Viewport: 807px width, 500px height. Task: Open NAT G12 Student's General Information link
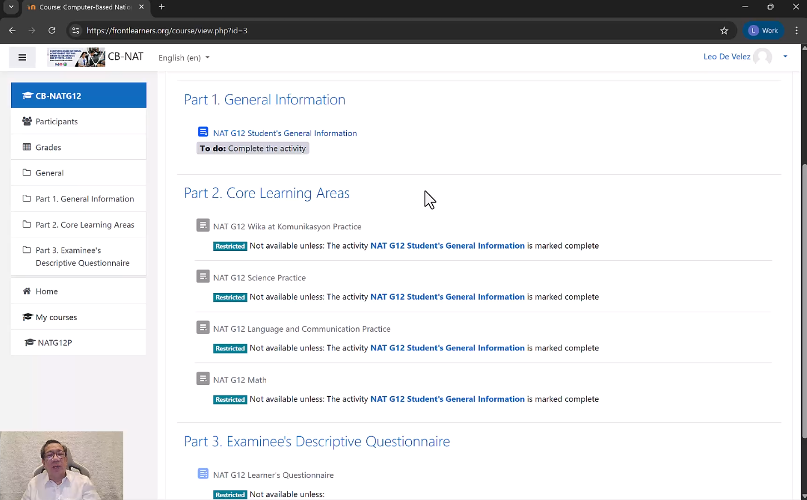tap(285, 133)
